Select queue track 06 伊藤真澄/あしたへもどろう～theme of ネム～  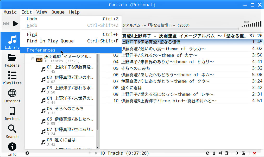point(182,75)
